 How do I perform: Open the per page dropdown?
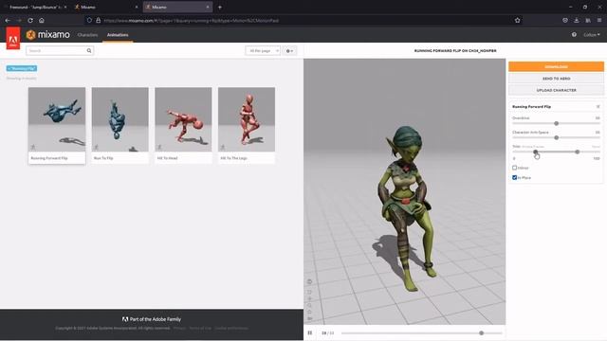pyautogui.click(x=263, y=50)
